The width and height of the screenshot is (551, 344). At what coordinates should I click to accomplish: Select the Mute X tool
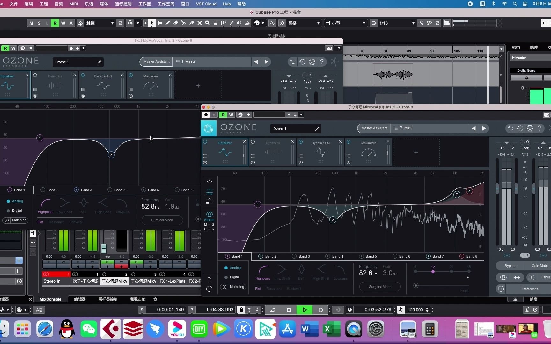coord(200,23)
